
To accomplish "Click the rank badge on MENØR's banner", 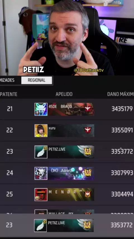I will (x=88, y=194).
